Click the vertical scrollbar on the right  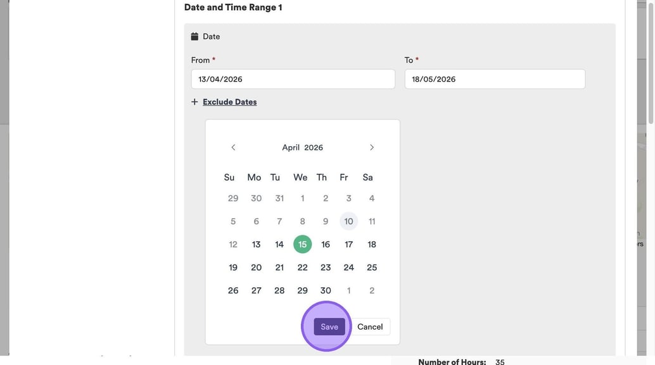651,63
